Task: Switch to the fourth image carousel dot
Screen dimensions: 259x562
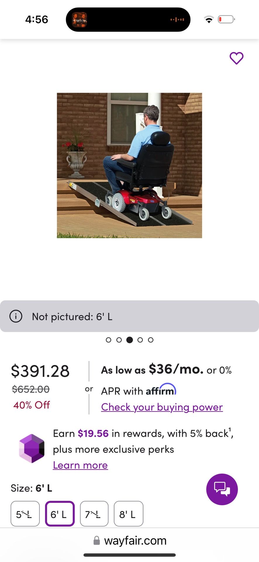Action: tap(140, 340)
